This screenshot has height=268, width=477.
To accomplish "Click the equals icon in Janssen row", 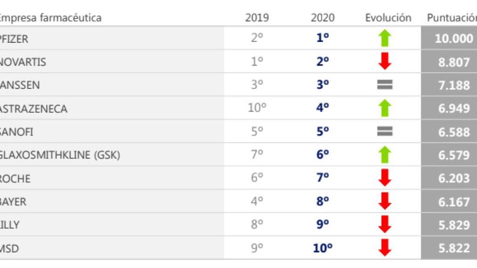I will 385,85.
